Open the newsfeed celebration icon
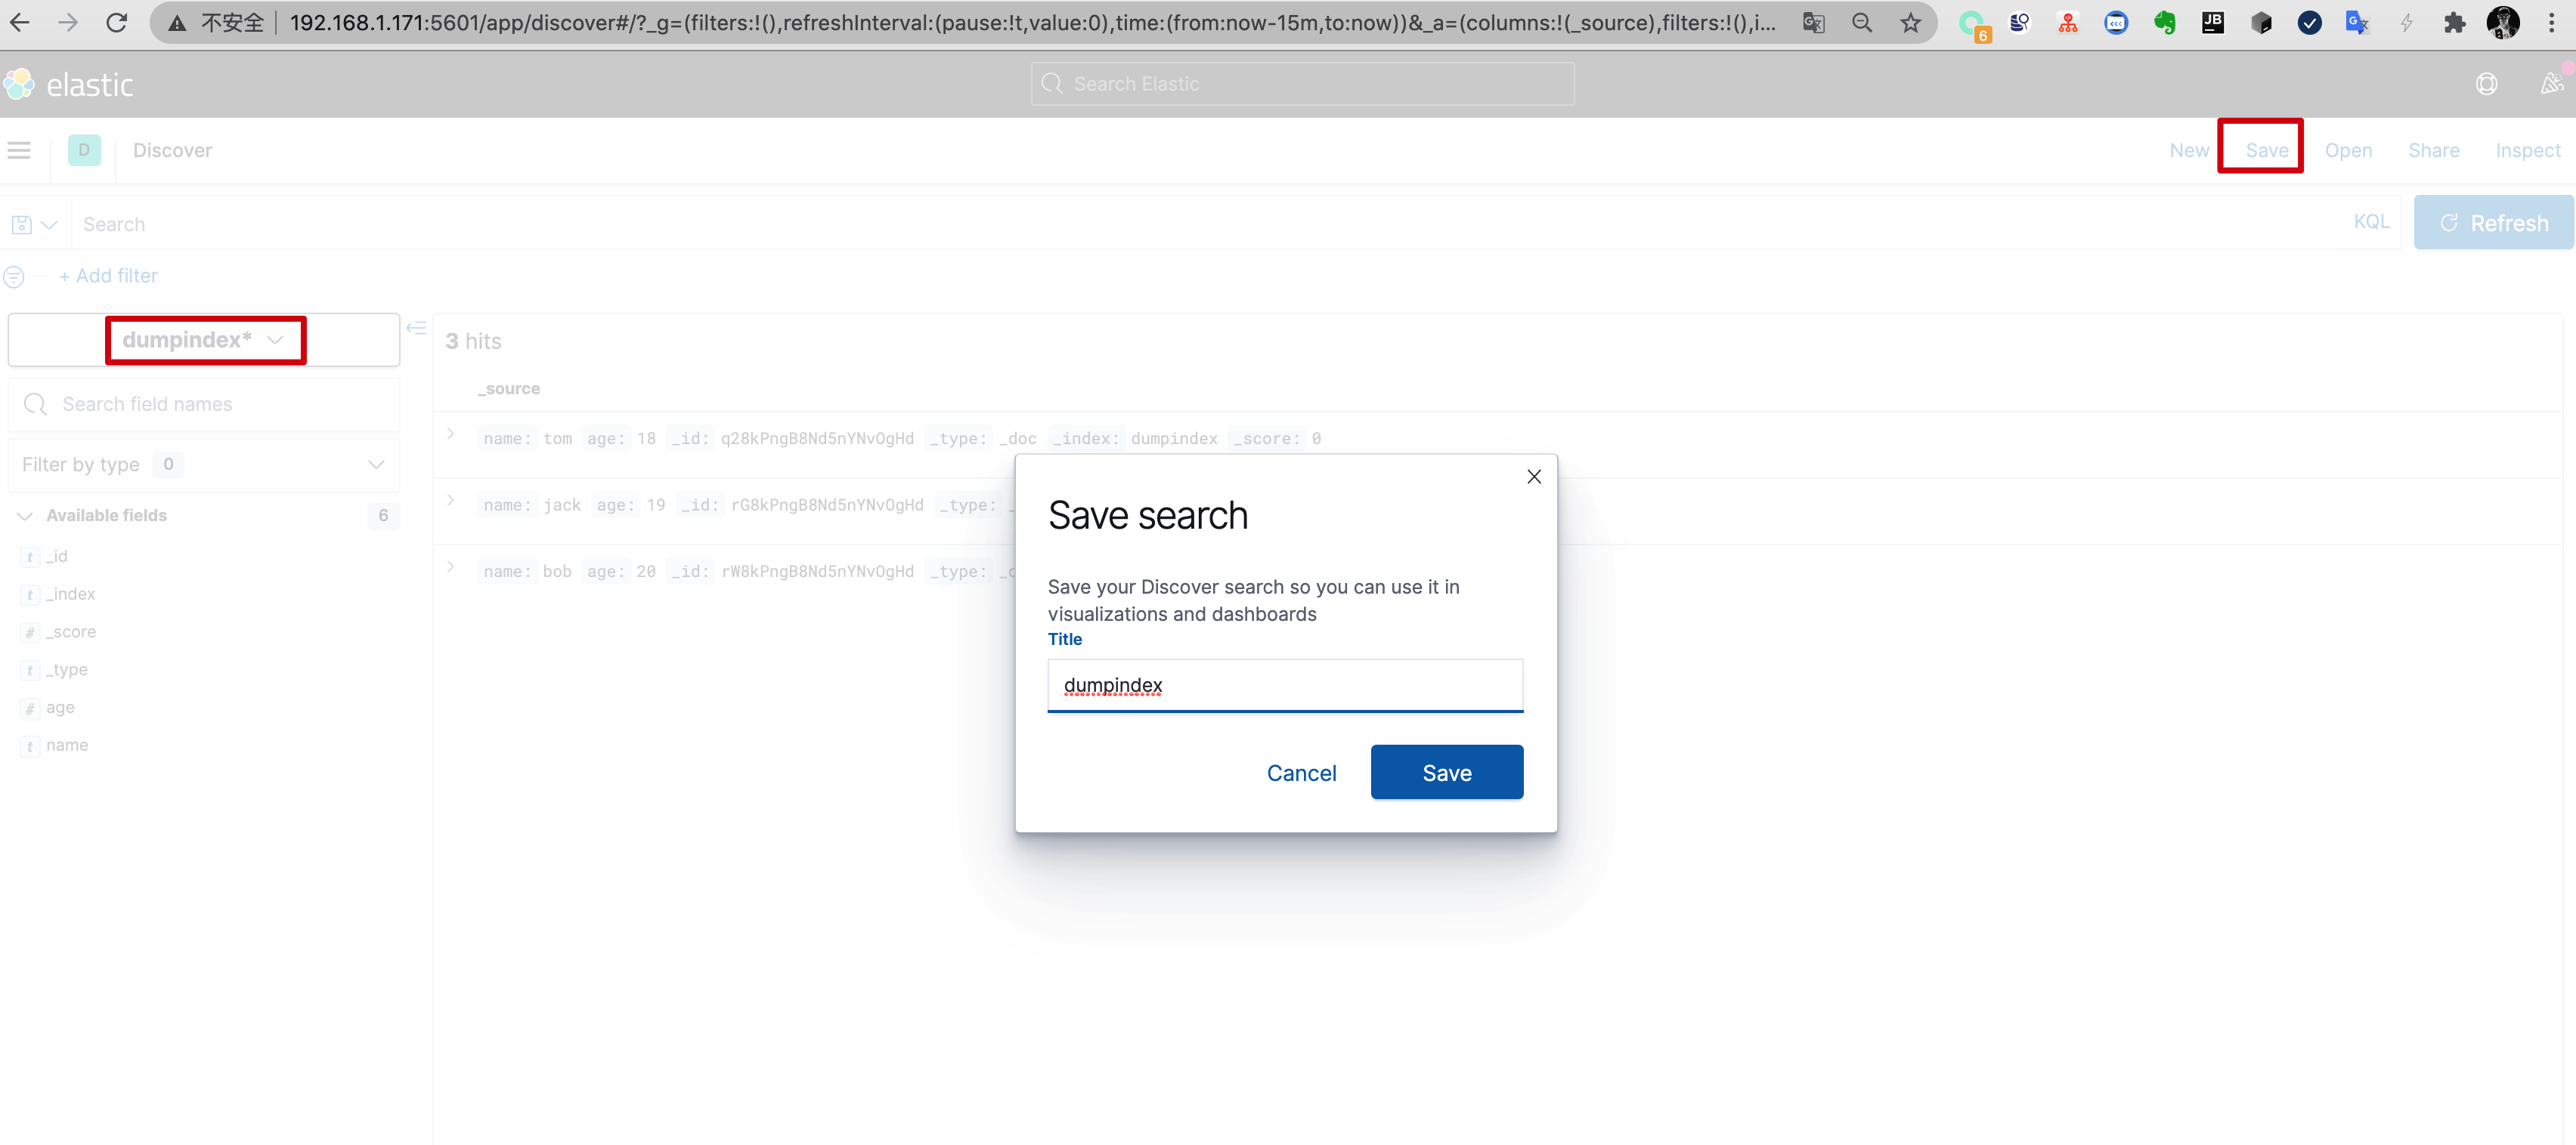2576x1145 pixels. pos(2552,85)
